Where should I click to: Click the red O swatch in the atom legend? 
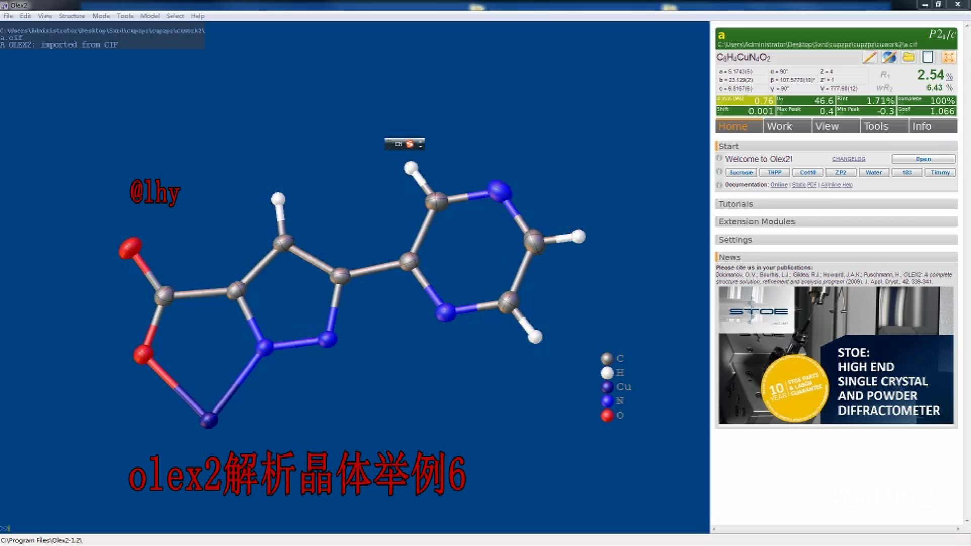coord(606,415)
